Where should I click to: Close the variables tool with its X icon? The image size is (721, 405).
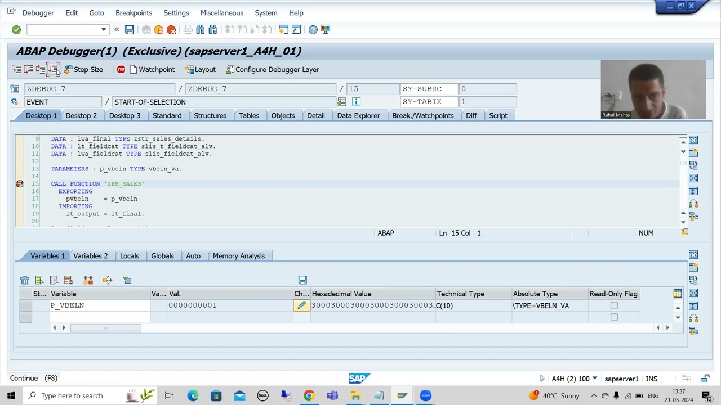(x=693, y=255)
